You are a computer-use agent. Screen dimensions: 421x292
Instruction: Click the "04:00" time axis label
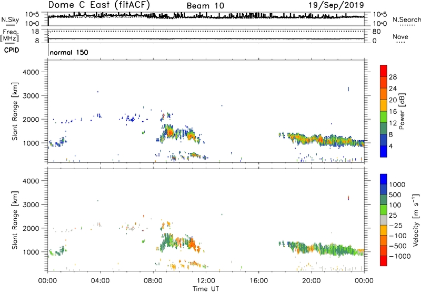(x=100, y=281)
